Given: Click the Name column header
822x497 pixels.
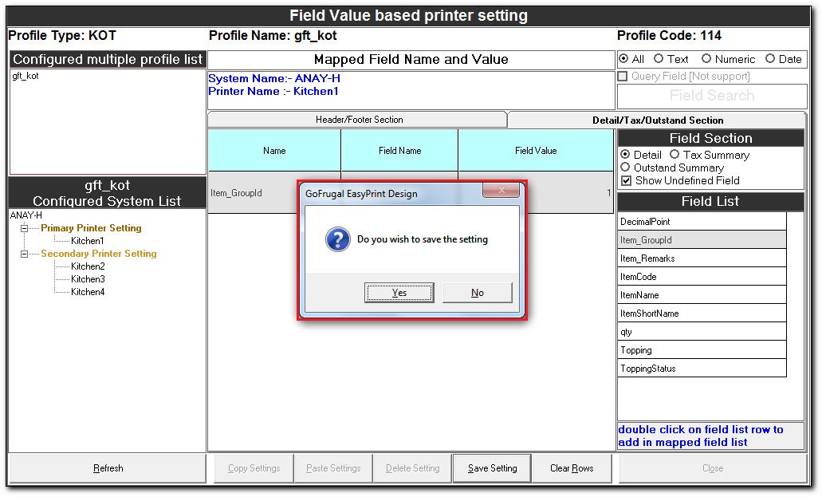Looking at the screenshot, I should click(x=274, y=151).
